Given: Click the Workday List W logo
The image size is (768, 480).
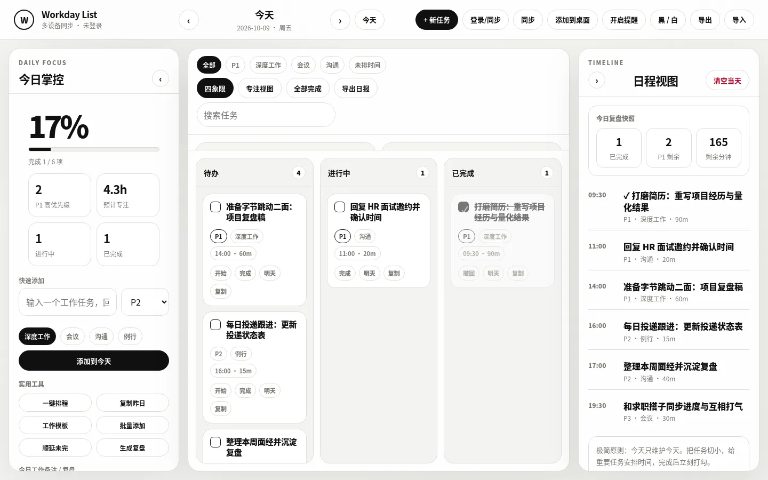Looking at the screenshot, I should [x=24, y=20].
